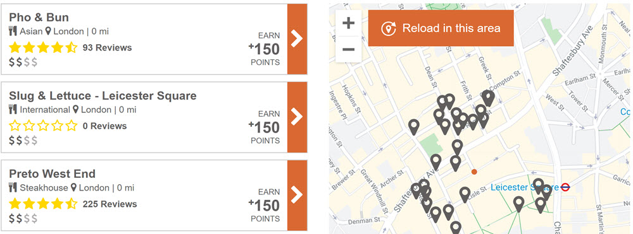Viewport: 633px width, 234px height.
Task: Select Slug & Lettuce - Leicester Square title
Action: (x=103, y=96)
